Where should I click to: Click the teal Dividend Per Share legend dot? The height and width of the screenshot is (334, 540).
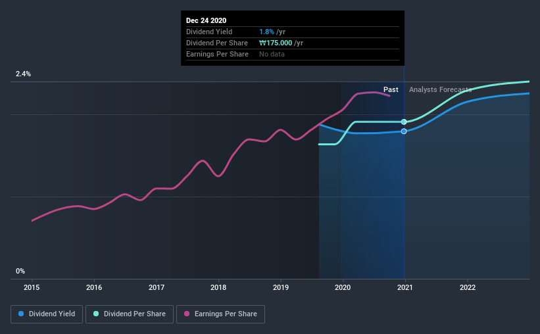coord(96,314)
